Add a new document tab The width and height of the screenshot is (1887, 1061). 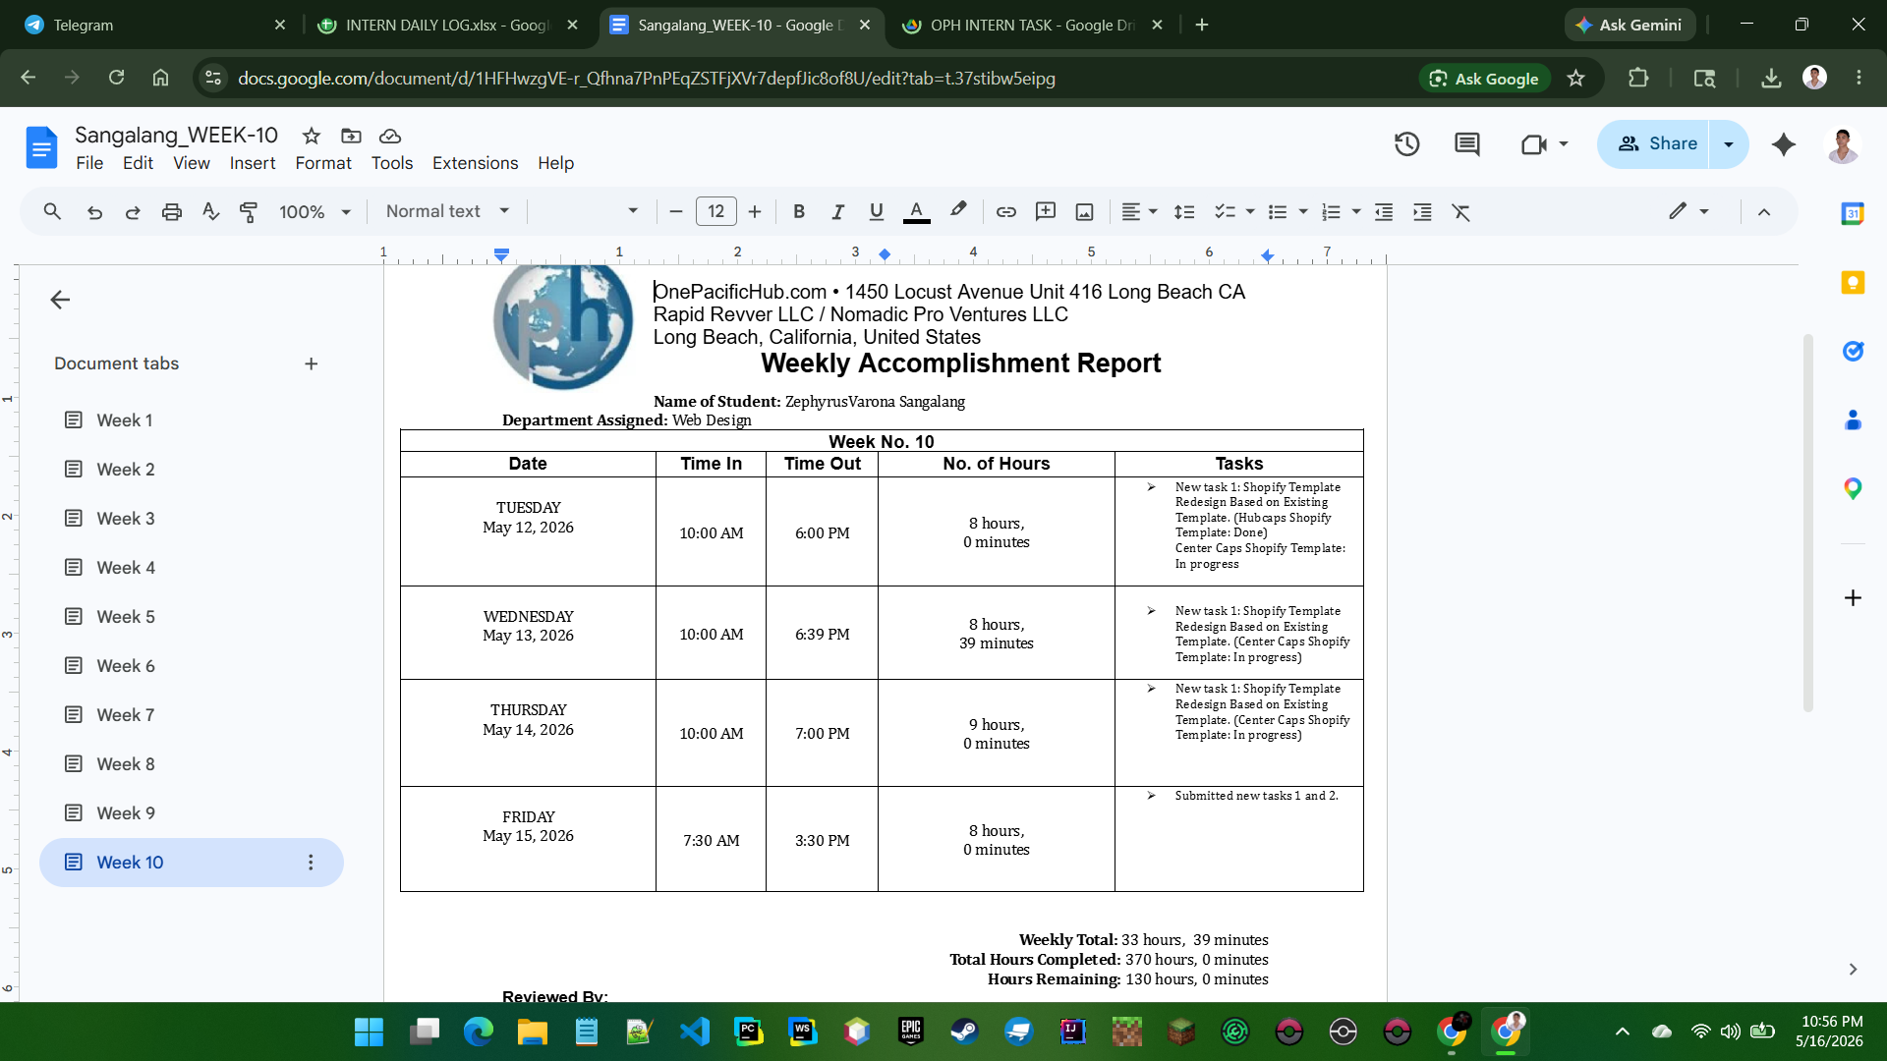[312, 363]
